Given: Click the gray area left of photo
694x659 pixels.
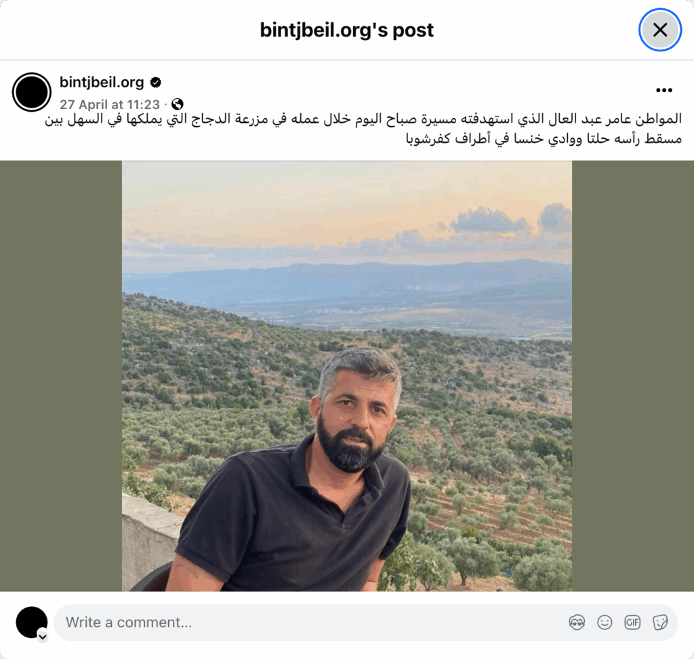Looking at the screenshot, I should click(61, 376).
